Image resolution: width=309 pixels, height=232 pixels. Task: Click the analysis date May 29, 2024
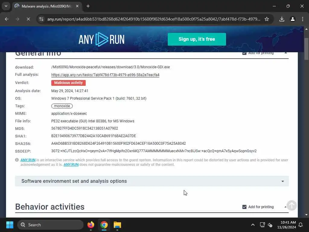70,91
